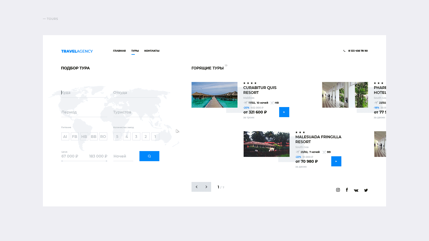Select the 5 star rating box
The width and height of the screenshot is (429, 241).
click(117, 137)
